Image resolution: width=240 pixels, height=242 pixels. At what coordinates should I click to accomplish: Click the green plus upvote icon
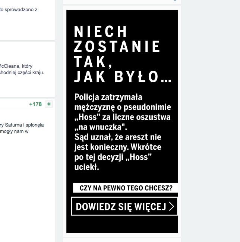(48, 104)
